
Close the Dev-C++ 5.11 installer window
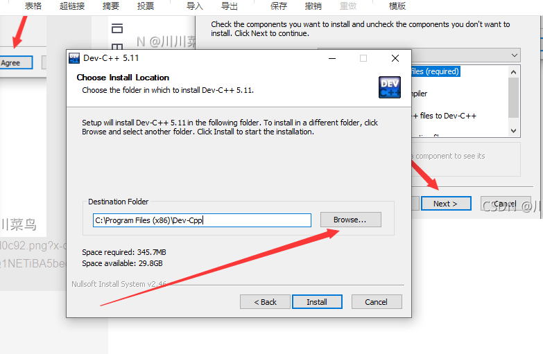click(x=395, y=58)
